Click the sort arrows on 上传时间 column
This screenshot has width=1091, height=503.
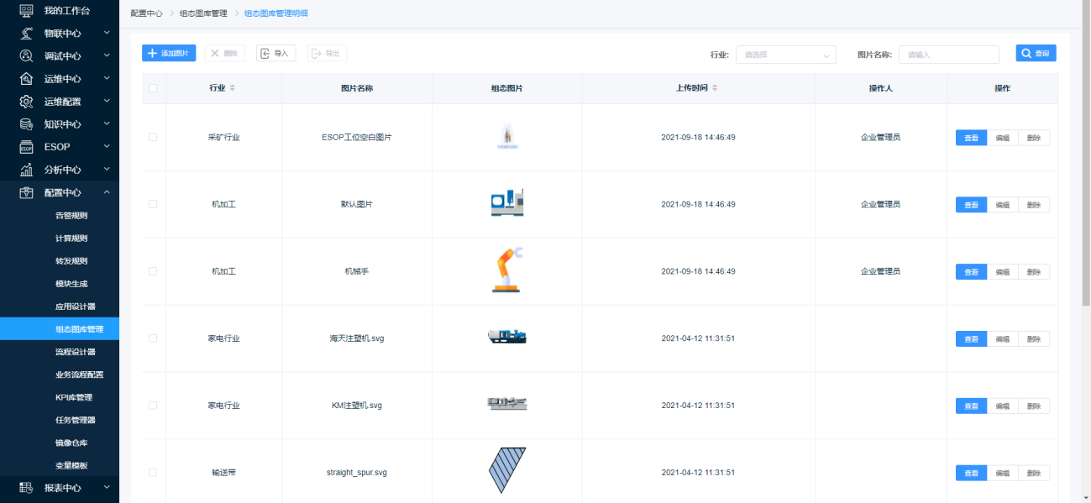point(715,88)
